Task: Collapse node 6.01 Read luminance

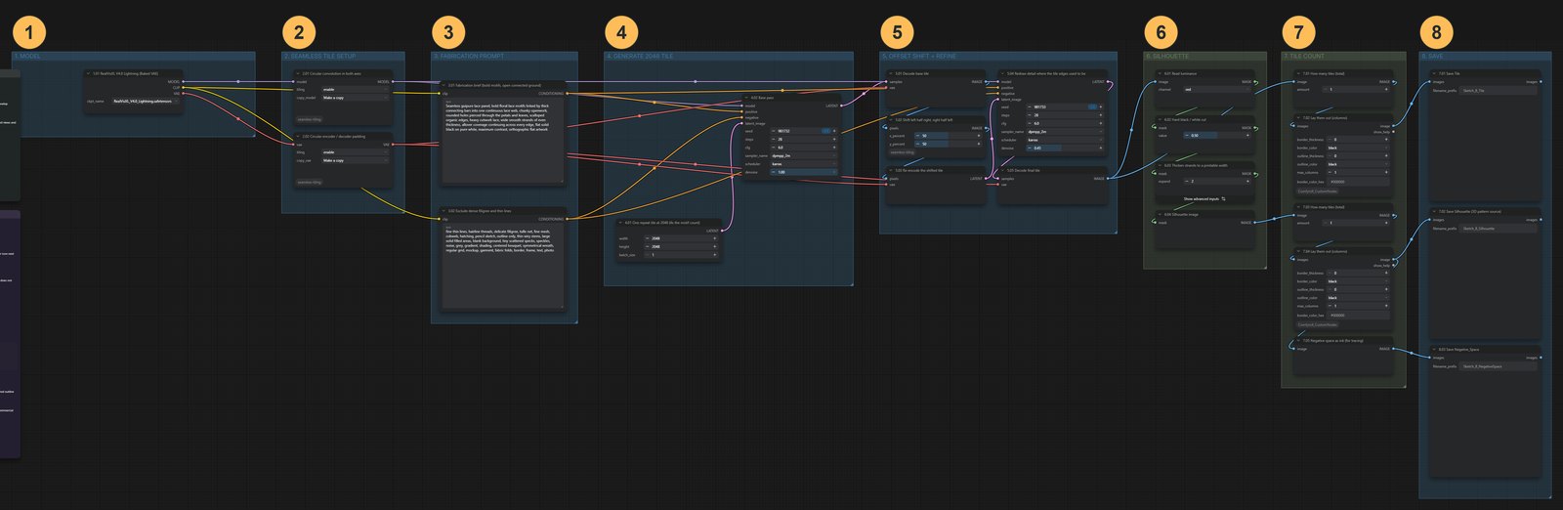Action: coord(1160,73)
